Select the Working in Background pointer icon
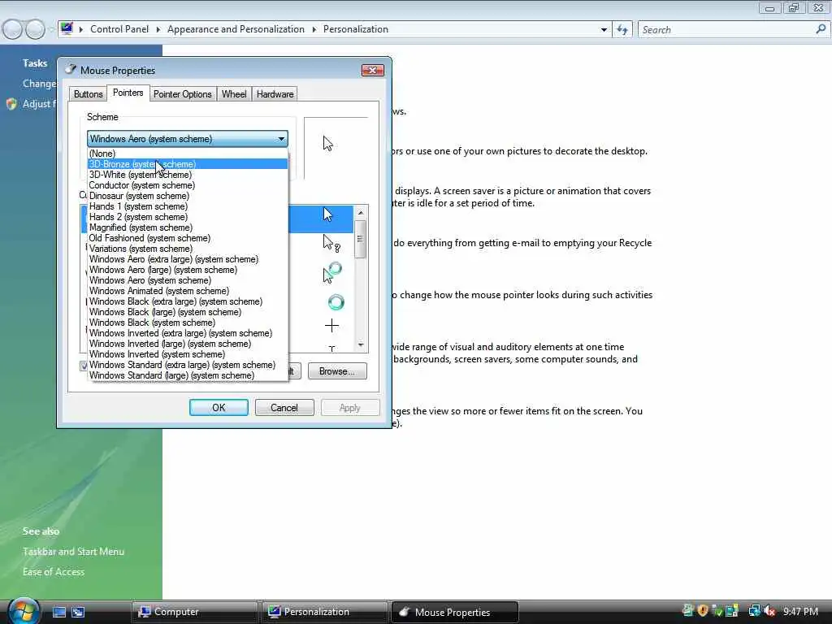 pos(332,273)
